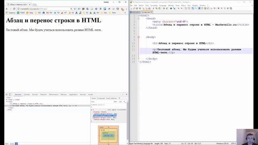Switch to DevTools Security tab
Viewport: 258px width, 145px height.
pos(83,95)
